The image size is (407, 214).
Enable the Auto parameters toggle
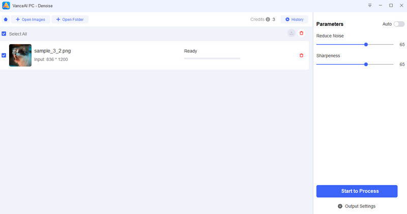398,24
